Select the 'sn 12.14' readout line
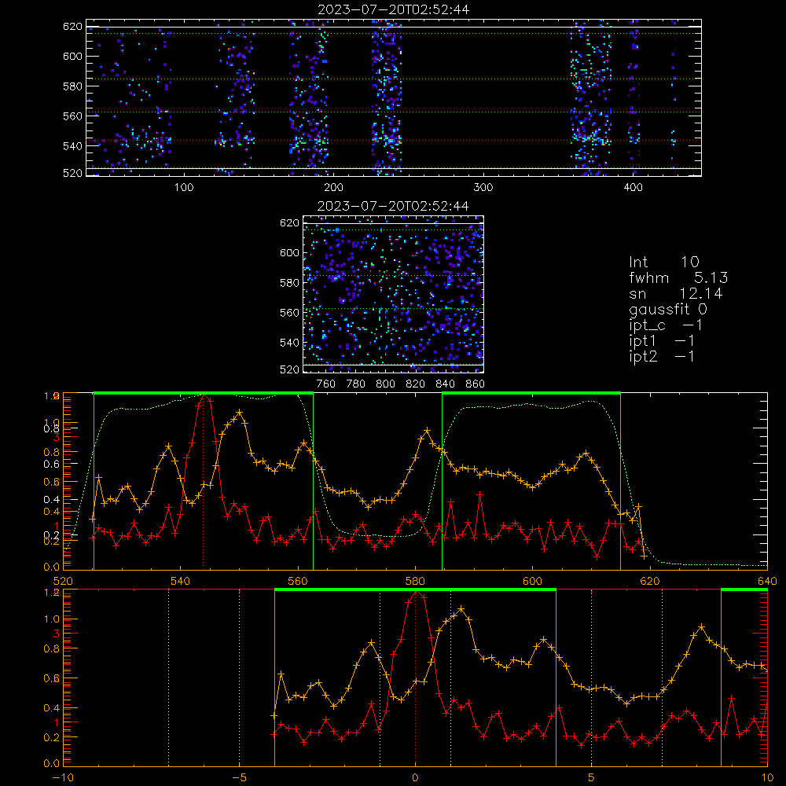 [676, 293]
